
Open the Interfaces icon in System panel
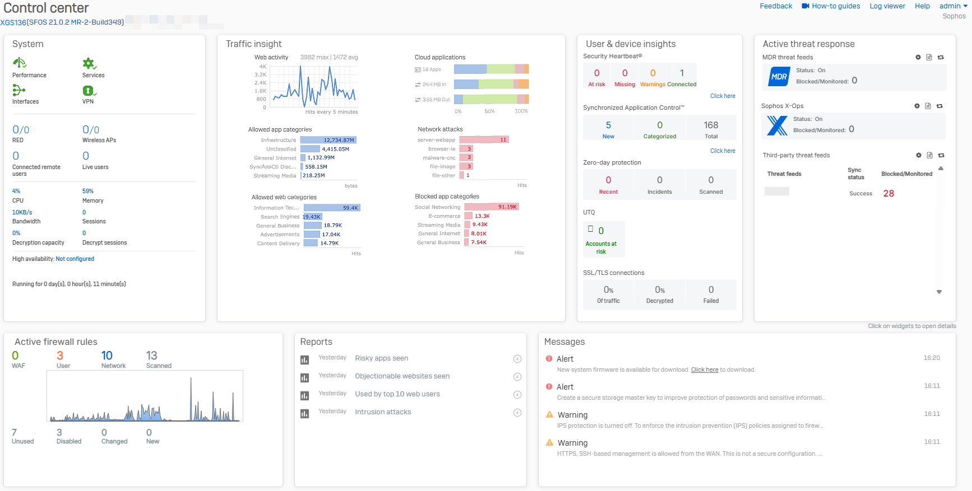click(x=19, y=90)
